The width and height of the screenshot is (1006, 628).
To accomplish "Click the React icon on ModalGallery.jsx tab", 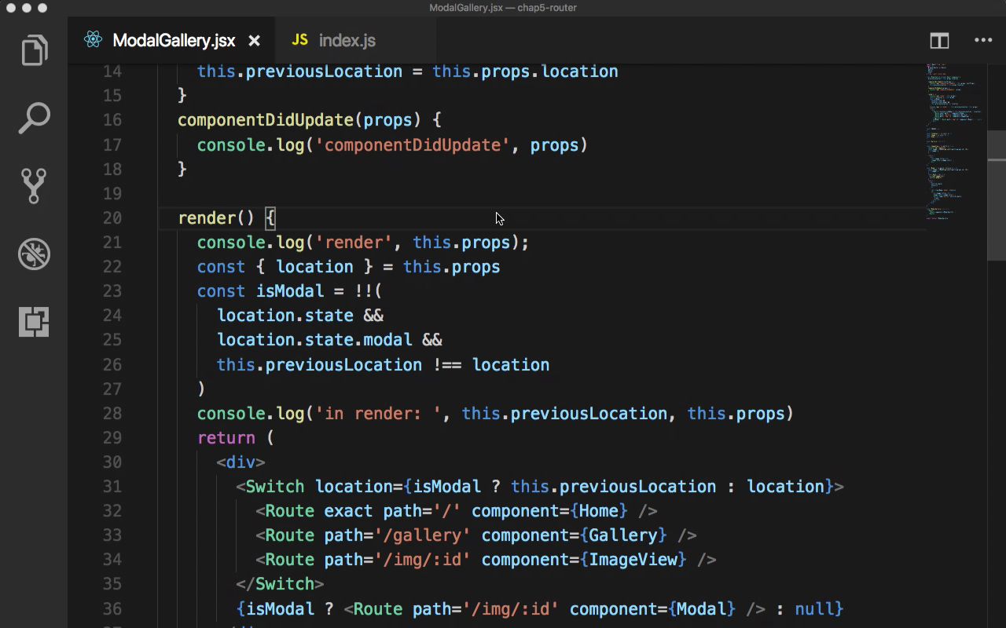I will click(x=93, y=40).
